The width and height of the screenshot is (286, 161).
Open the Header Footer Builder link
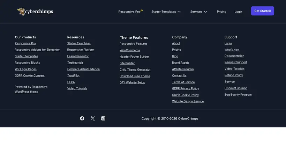point(134,57)
